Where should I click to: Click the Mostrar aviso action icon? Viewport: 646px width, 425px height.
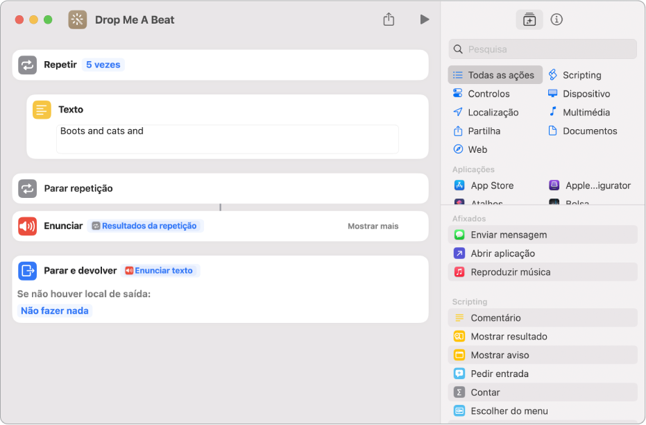point(459,354)
